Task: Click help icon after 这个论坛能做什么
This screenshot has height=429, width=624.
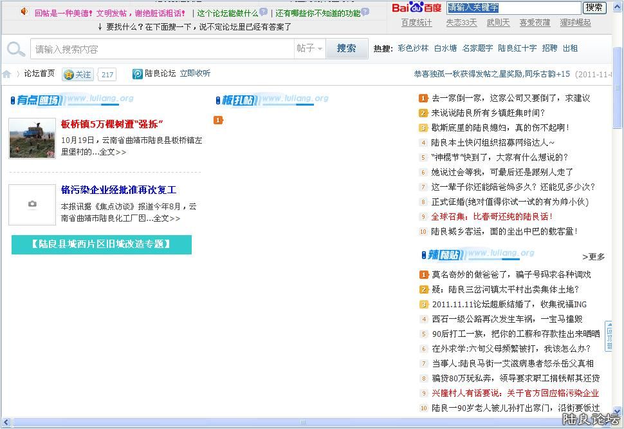Action: pyautogui.click(x=264, y=12)
